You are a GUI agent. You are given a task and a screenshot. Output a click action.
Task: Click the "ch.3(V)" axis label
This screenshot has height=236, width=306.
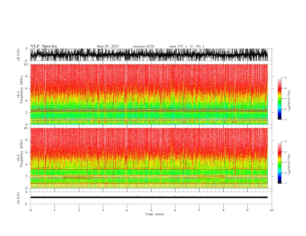tap(19, 198)
